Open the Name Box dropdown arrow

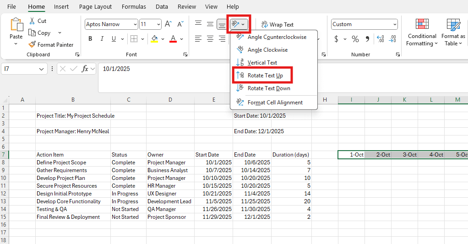pos(42,69)
